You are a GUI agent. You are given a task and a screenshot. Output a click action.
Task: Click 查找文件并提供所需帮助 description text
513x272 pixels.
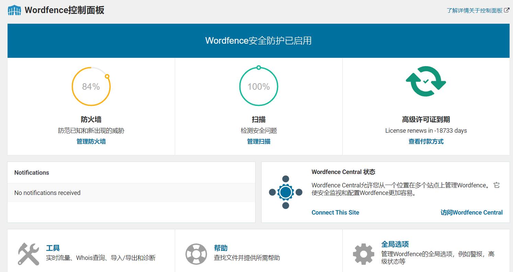click(247, 258)
